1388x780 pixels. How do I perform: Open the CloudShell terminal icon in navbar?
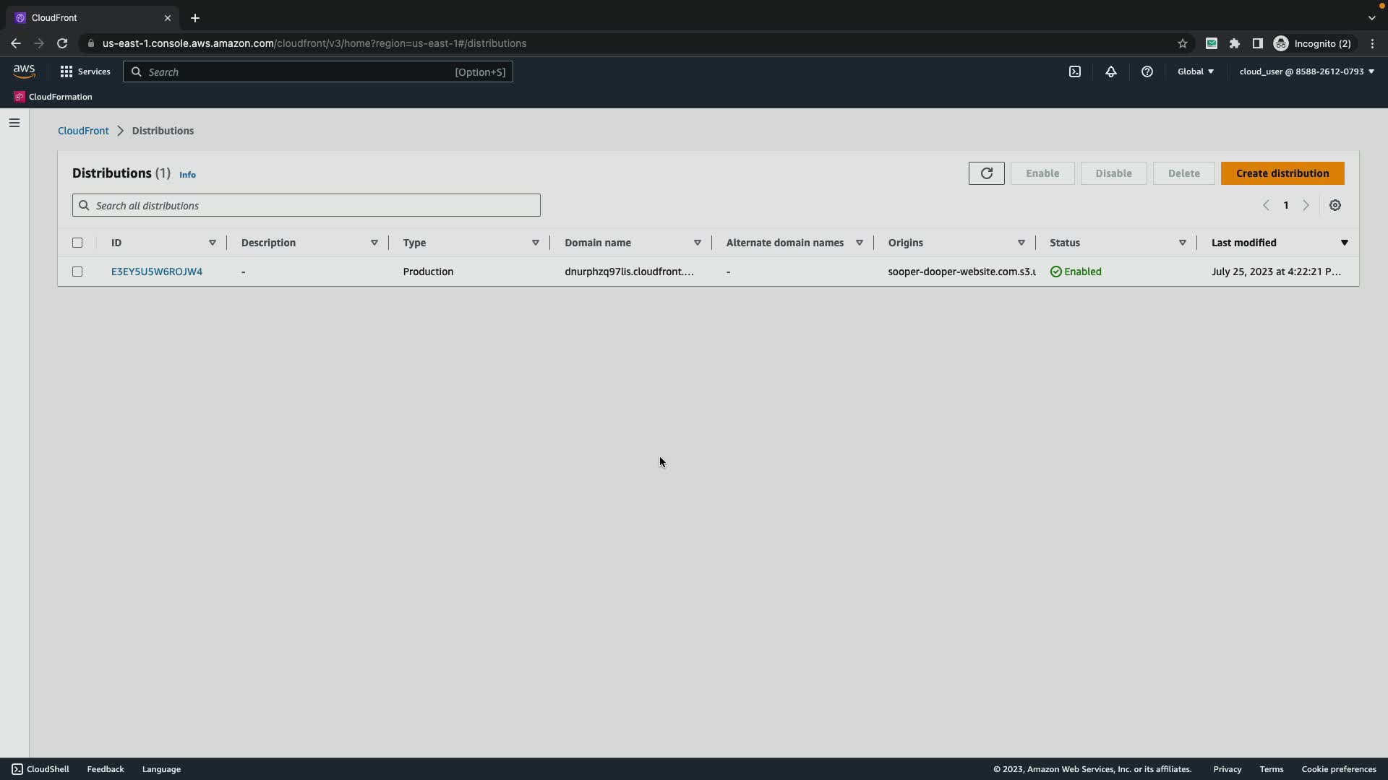point(1074,71)
